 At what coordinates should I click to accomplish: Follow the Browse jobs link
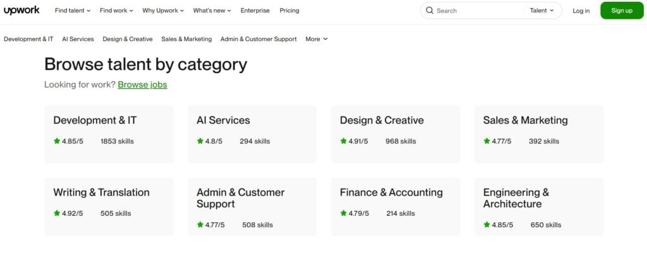[x=142, y=85]
